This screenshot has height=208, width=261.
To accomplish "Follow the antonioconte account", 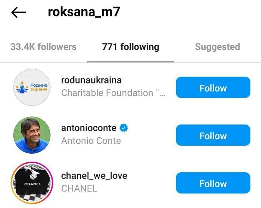I will click(213, 136).
